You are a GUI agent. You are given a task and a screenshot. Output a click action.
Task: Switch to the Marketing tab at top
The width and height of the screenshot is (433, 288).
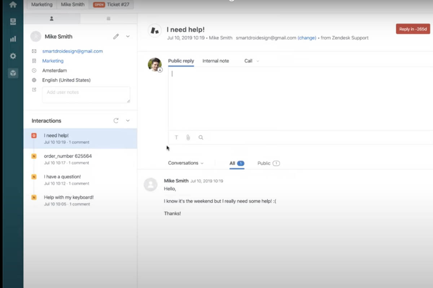coord(42,5)
